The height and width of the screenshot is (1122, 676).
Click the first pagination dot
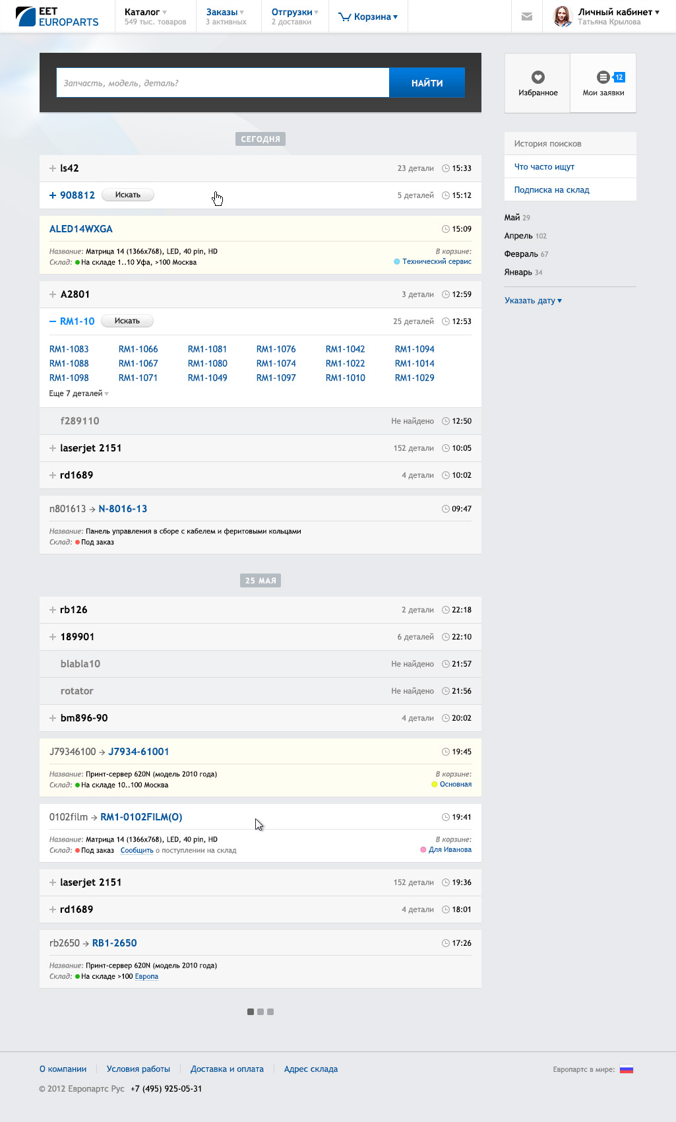[251, 1012]
